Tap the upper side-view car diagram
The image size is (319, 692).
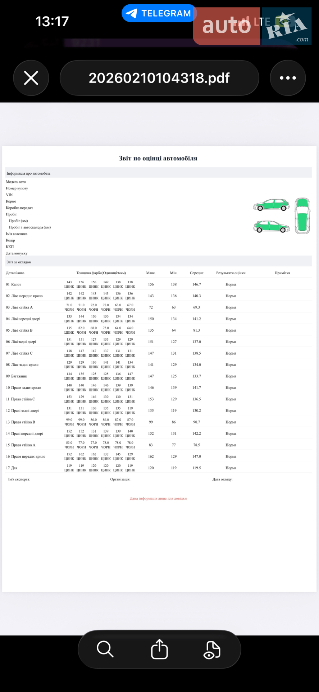(x=272, y=205)
